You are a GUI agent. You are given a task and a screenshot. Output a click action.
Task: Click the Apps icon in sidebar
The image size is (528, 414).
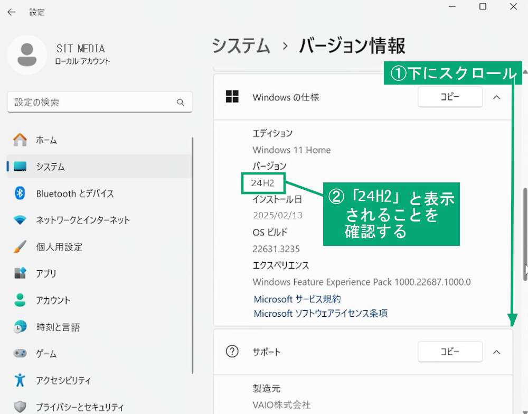tap(20, 273)
